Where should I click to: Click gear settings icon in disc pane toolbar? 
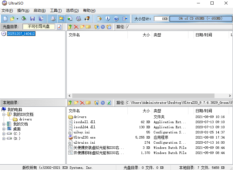click(x=103, y=27)
